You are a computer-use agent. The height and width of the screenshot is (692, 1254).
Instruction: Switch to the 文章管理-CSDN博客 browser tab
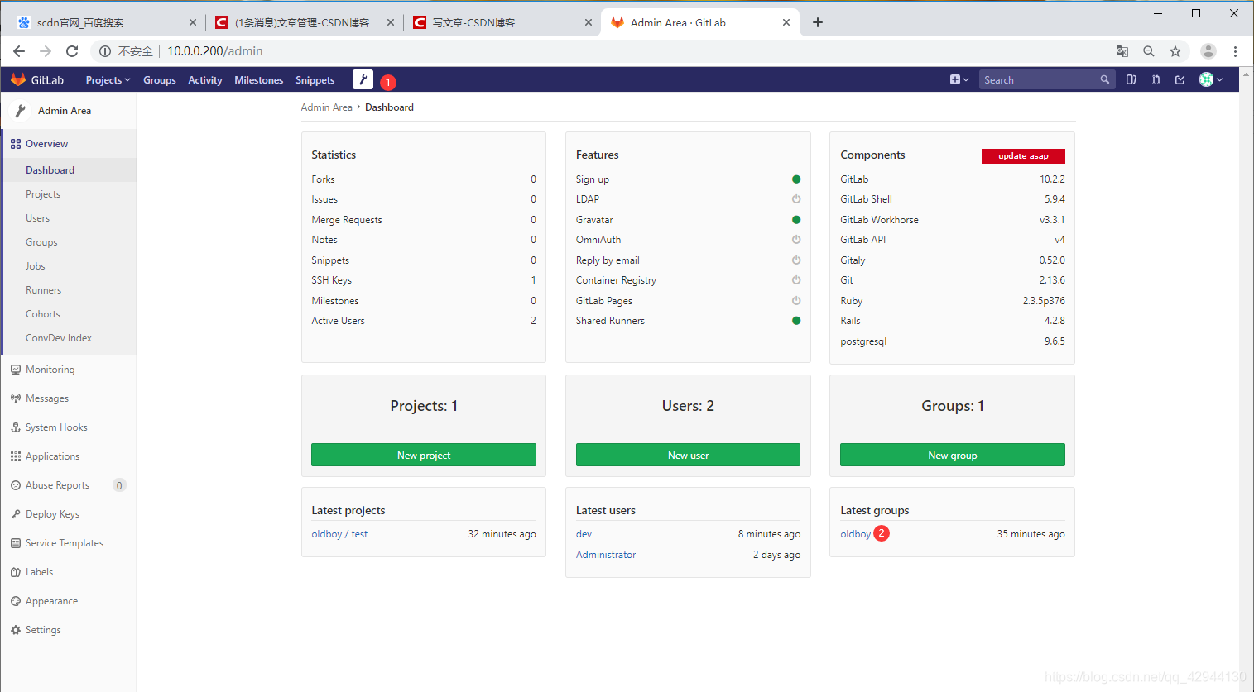coord(304,22)
